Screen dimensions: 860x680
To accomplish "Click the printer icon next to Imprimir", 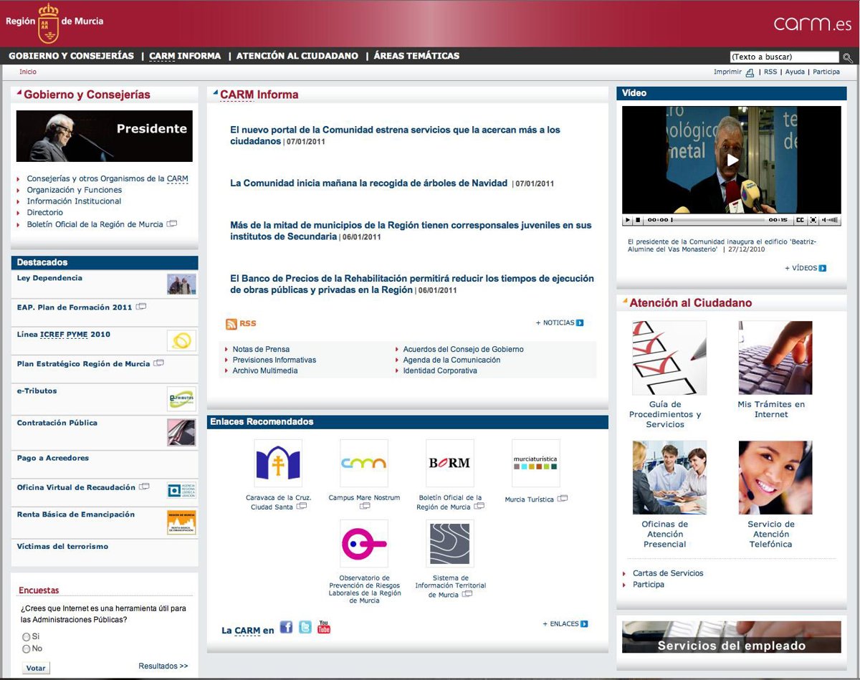I will (x=750, y=72).
